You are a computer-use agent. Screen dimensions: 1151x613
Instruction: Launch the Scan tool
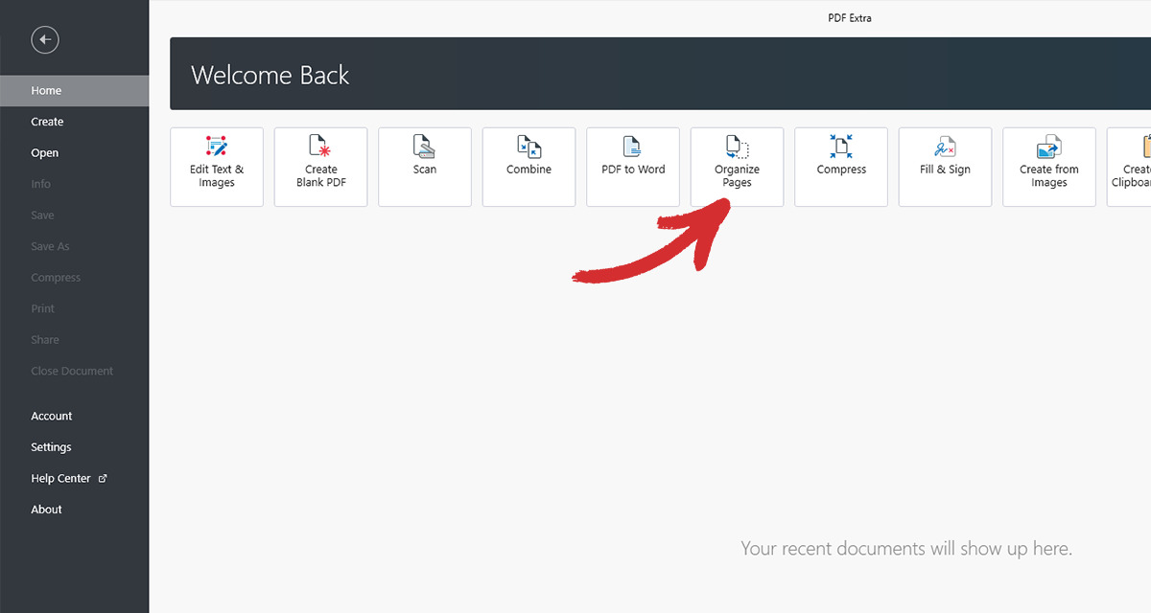coord(424,167)
